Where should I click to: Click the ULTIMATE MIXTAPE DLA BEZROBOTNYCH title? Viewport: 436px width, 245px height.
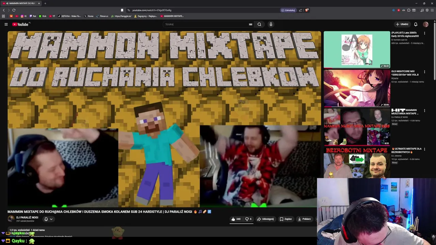click(x=406, y=150)
